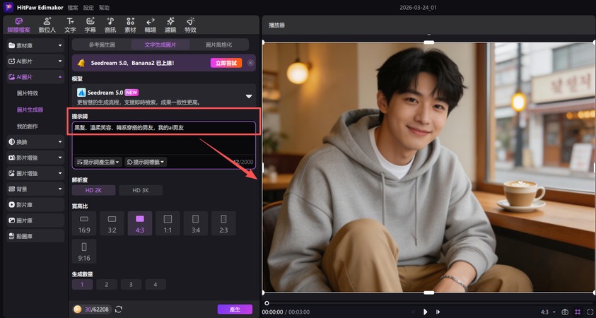Select the 字幕 subtitles tool icon
This screenshot has width=596, height=318.
(x=90, y=25)
